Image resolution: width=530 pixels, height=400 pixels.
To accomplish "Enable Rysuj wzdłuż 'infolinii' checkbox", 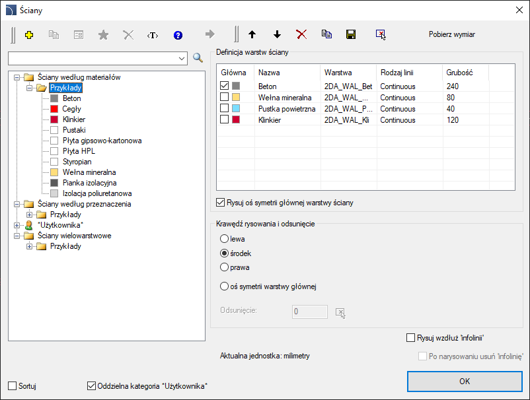I will pos(410,338).
